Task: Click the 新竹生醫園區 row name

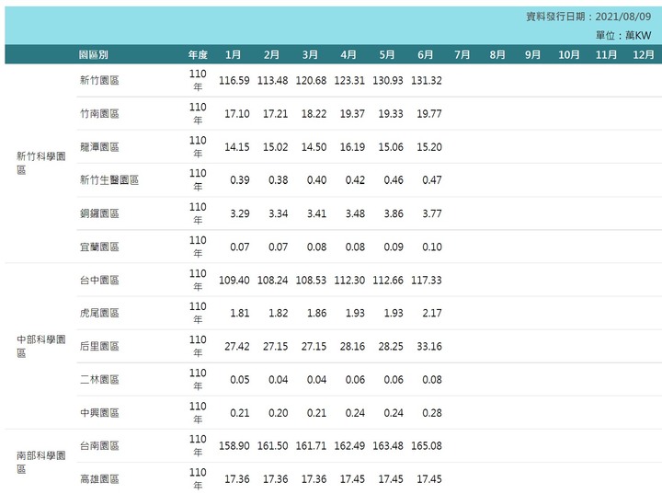Action: pyautogui.click(x=109, y=180)
